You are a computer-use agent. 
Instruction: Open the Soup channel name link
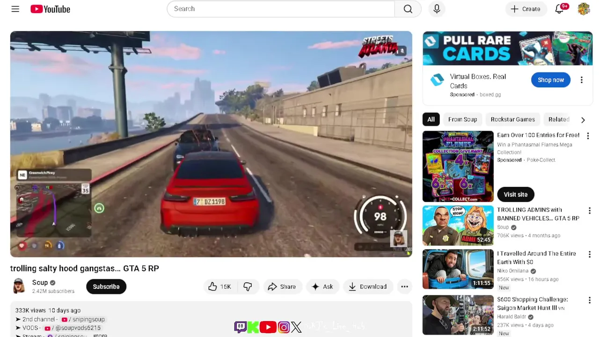coord(40,282)
